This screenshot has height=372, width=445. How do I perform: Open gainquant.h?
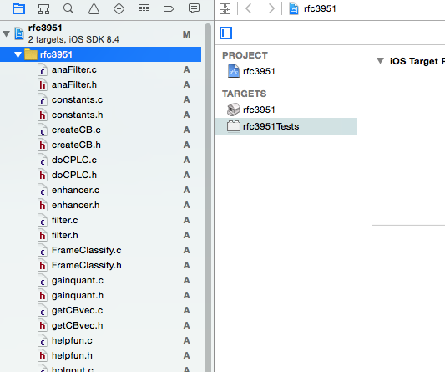pyautogui.click(x=78, y=295)
